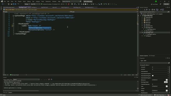Viewport: 171px width, 96px height.
Task: Click the Undo toolbar icon
Action: [18, 4]
